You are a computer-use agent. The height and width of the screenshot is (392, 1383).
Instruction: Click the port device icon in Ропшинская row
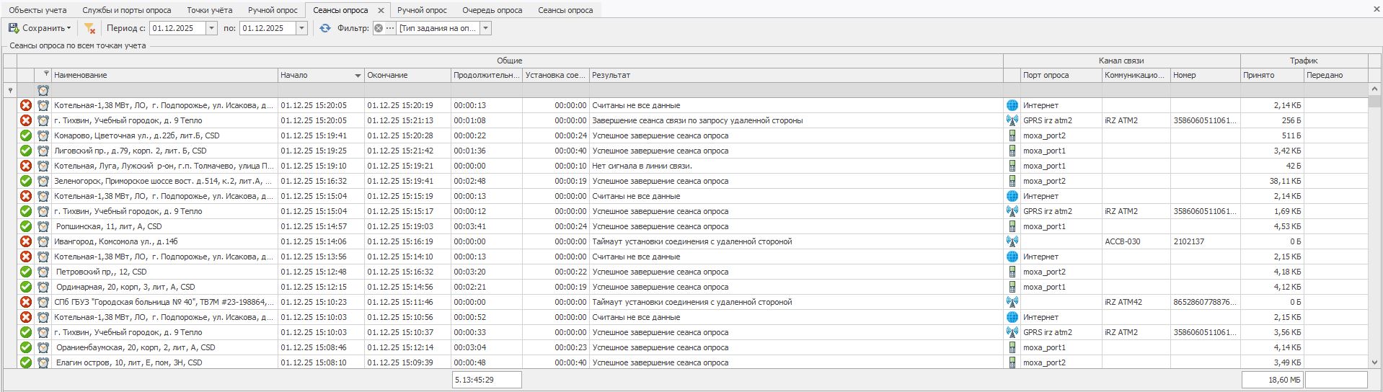pos(1012,226)
